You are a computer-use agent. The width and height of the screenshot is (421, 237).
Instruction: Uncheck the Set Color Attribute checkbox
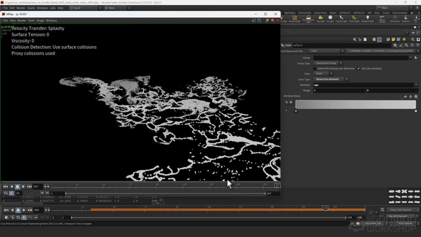click(359, 68)
